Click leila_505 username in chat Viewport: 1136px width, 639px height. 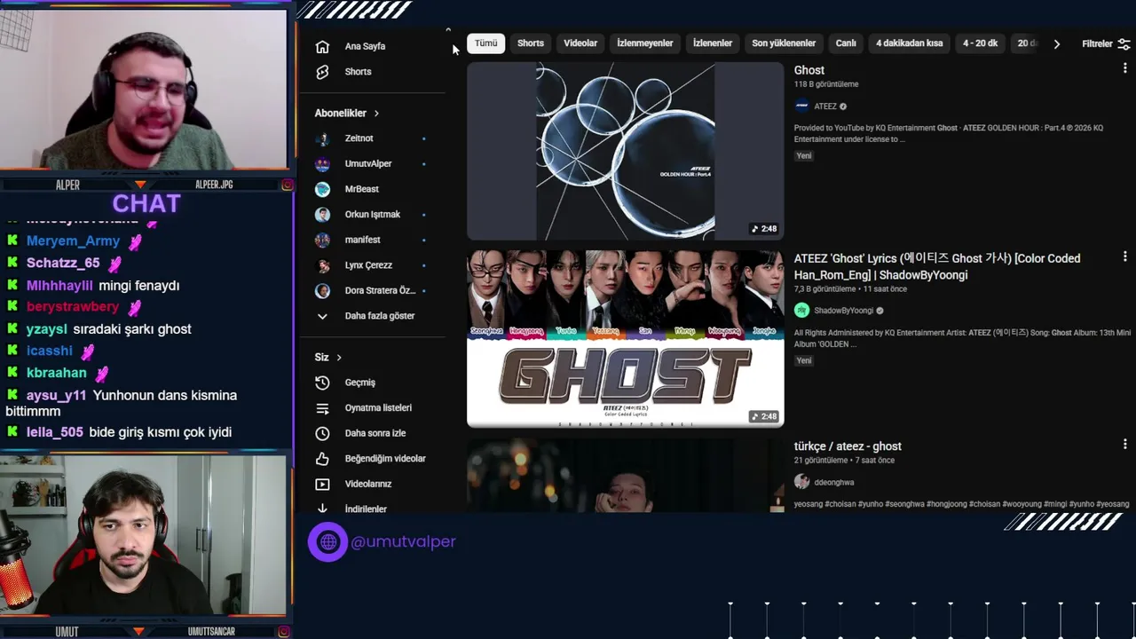[x=55, y=432]
